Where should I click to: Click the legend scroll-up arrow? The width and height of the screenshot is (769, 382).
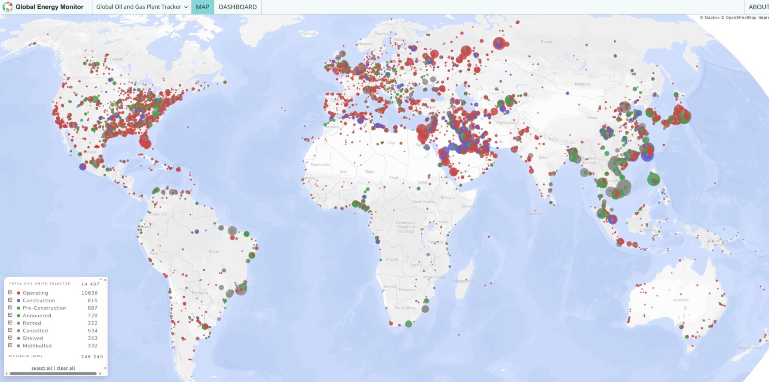106,280
